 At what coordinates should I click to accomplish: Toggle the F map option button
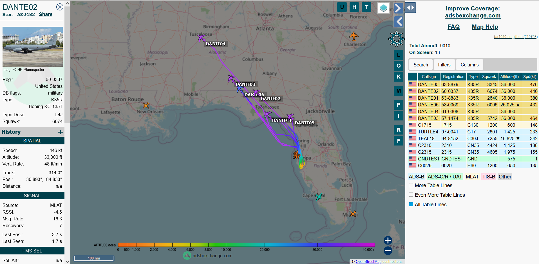click(x=399, y=141)
